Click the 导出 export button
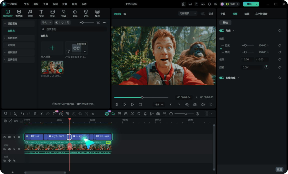The image size is (288, 174). (249, 4)
